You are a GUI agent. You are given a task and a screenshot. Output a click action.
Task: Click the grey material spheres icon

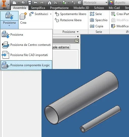click(x=73, y=3)
